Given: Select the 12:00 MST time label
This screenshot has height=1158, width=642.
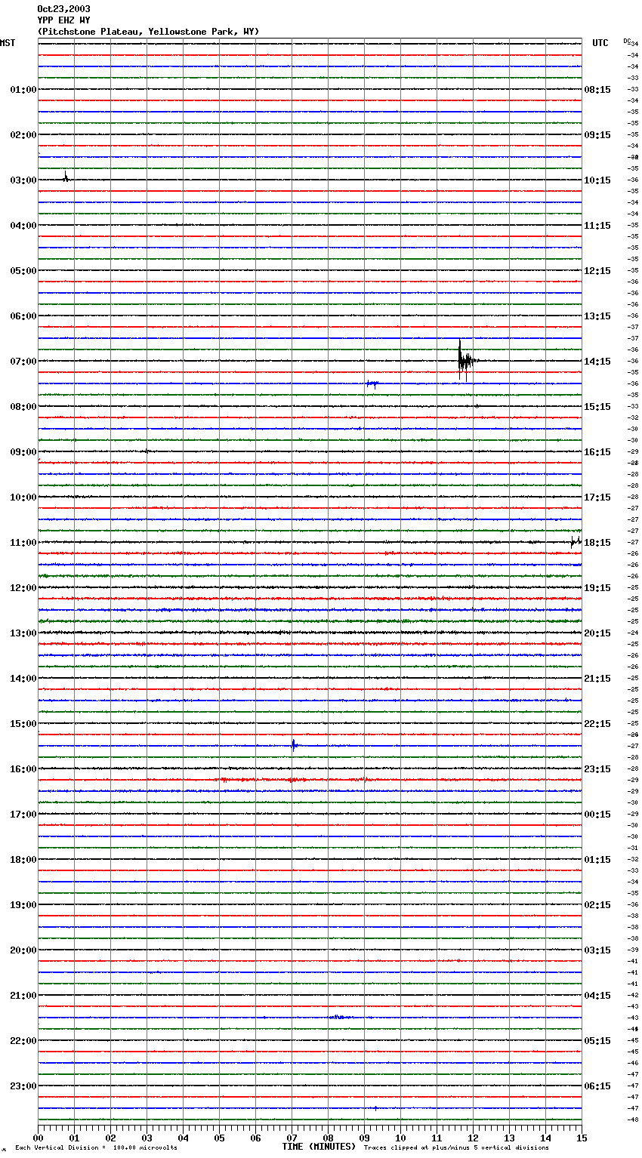Looking at the screenshot, I should tap(23, 588).
